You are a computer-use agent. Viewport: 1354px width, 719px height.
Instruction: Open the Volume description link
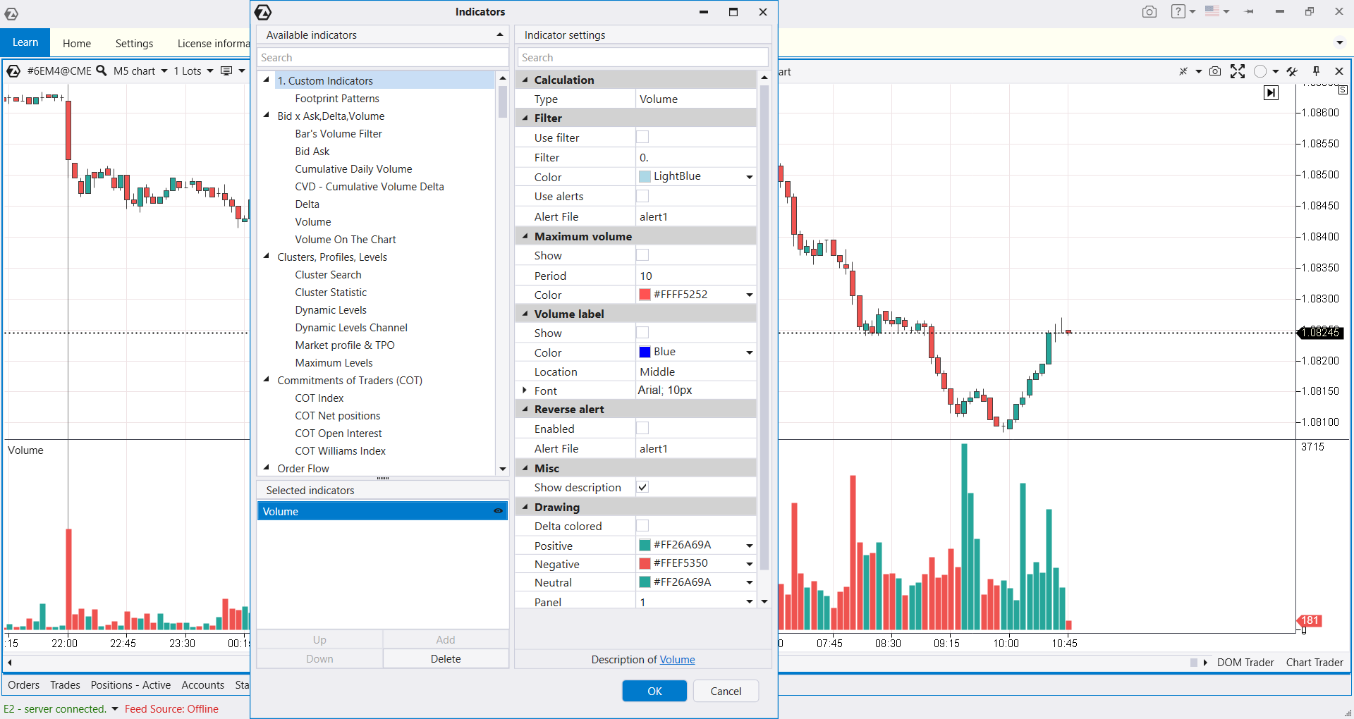[x=677, y=659]
